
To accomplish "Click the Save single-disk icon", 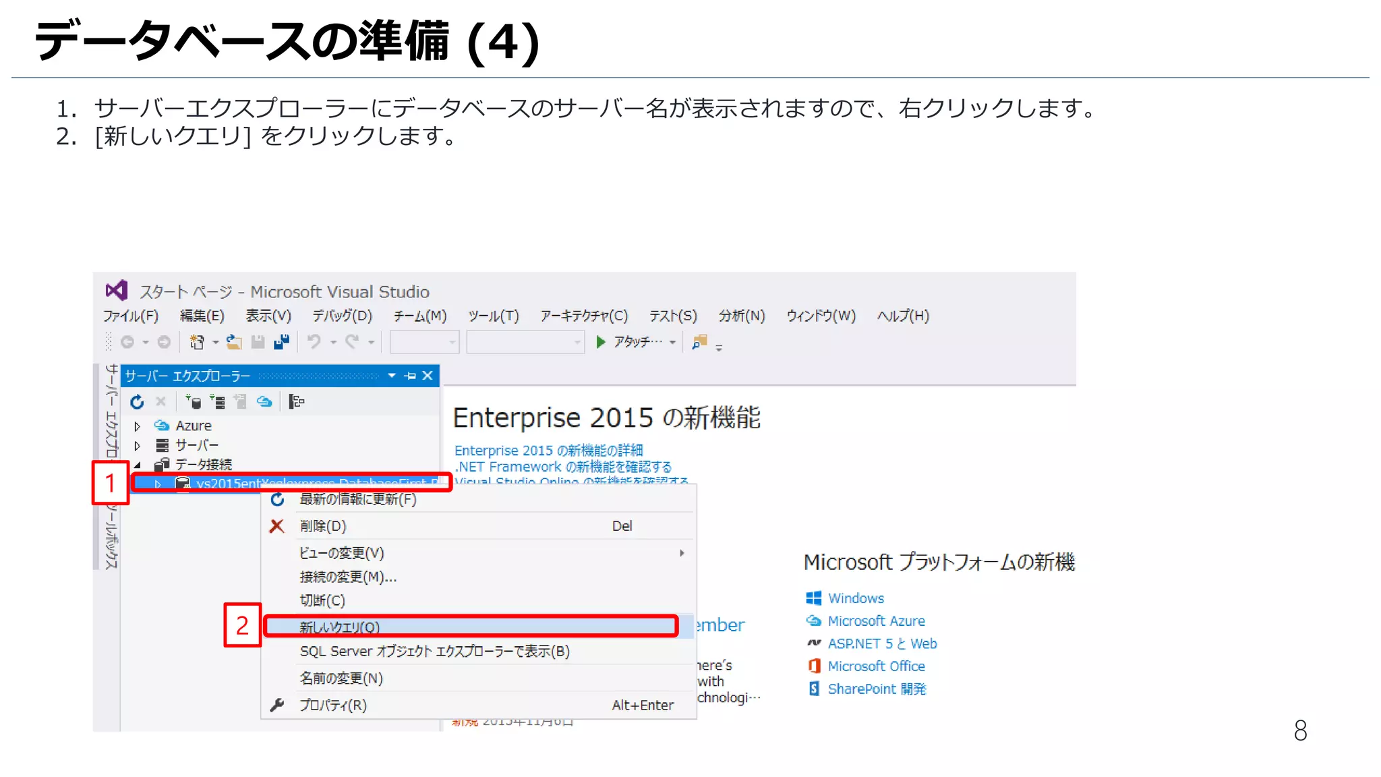I will pos(258,343).
